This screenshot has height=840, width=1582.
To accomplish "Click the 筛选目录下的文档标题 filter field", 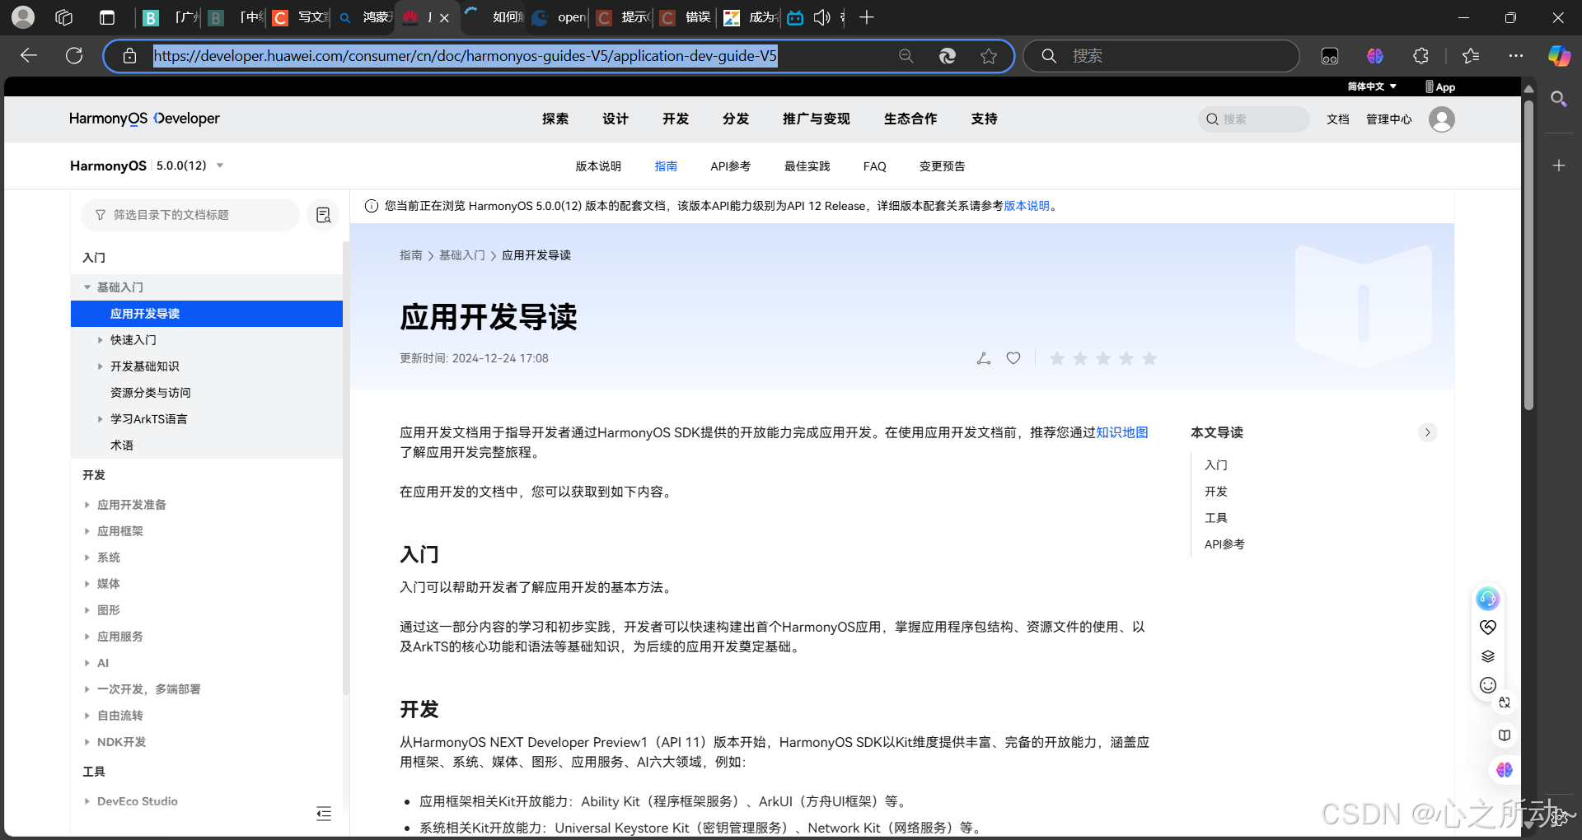I will [190, 215].
